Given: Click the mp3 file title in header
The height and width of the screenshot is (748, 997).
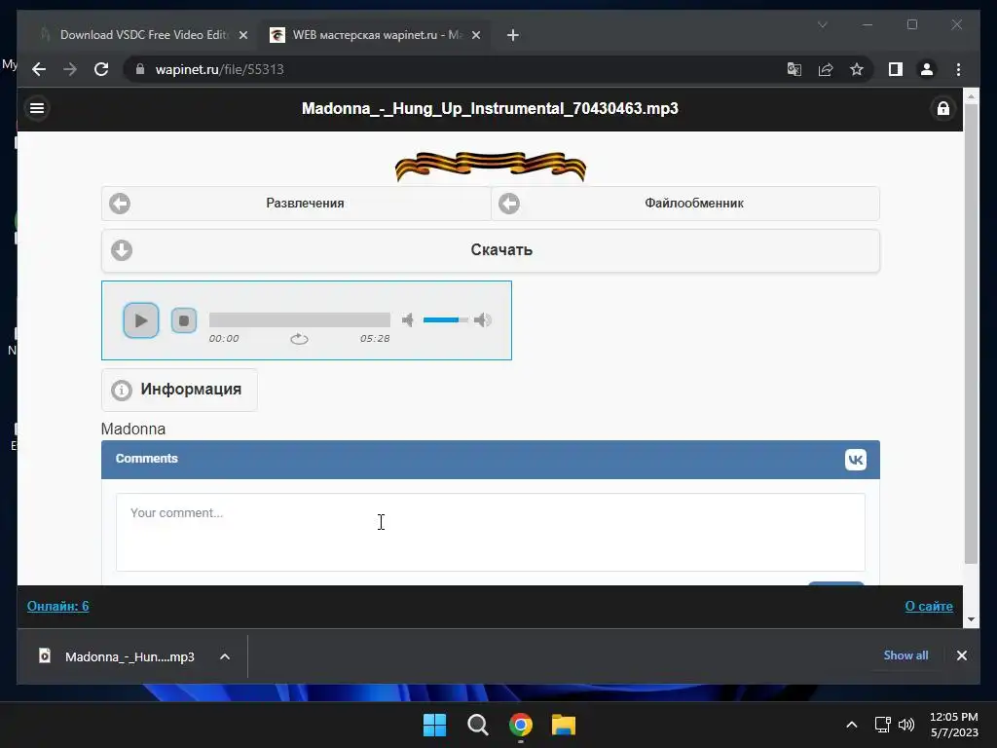Looking at the screenshot, I should 490,109.
